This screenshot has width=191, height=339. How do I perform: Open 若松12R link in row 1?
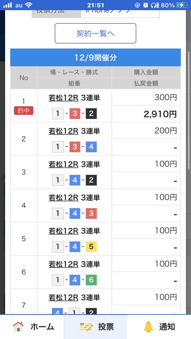[63, 98]
